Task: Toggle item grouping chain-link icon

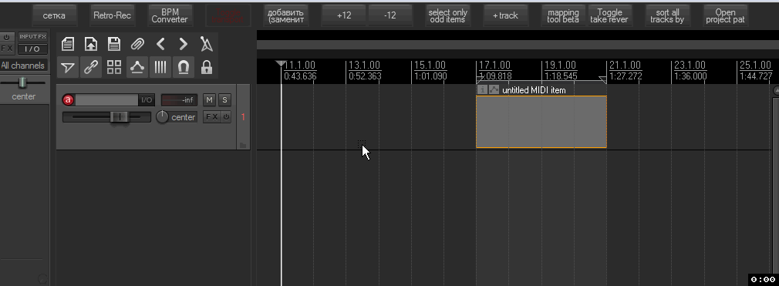Action: 91,67
